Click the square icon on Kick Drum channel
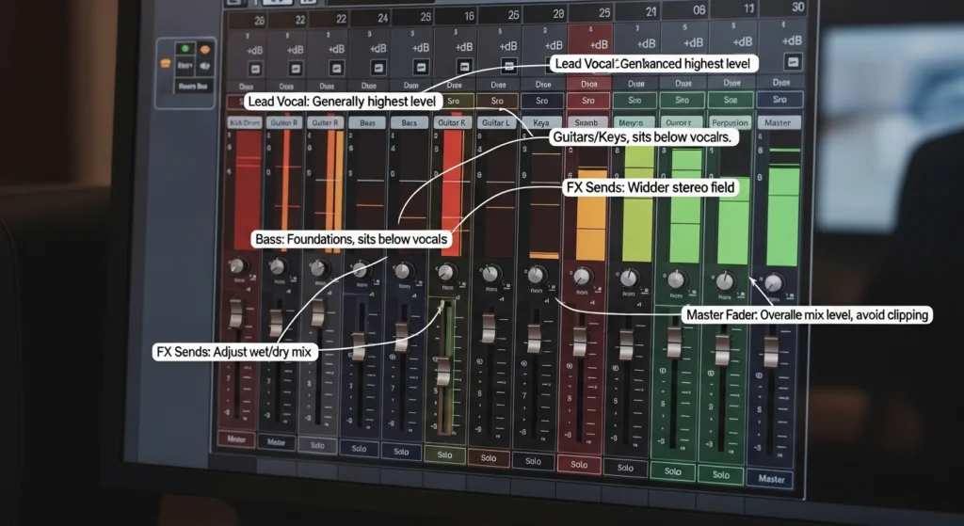Screen dimensions: 964x526 255,69
